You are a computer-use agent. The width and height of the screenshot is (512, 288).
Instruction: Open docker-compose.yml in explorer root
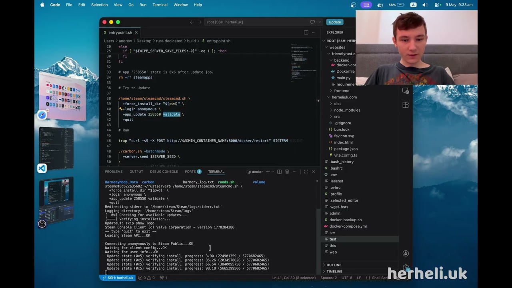(x=348, y=226)
